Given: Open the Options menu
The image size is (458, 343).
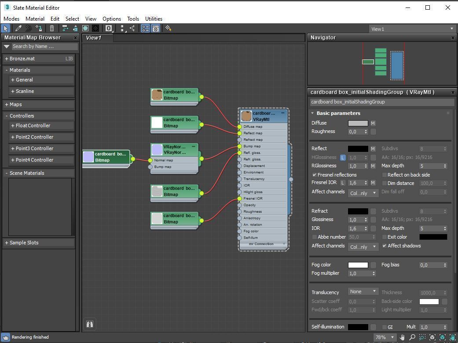Looking at the screenshot, I should (x=112, y=19).
